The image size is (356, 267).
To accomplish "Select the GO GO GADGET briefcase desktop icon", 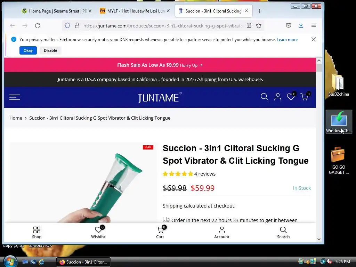I will pyautogui.click(x=339, y=161).
